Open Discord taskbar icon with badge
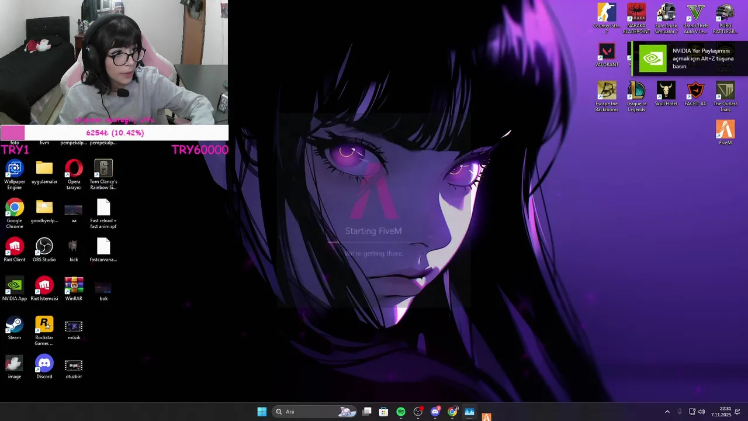Image resolution: width=748 pixels, height=421 pixels. pos(435,412)
